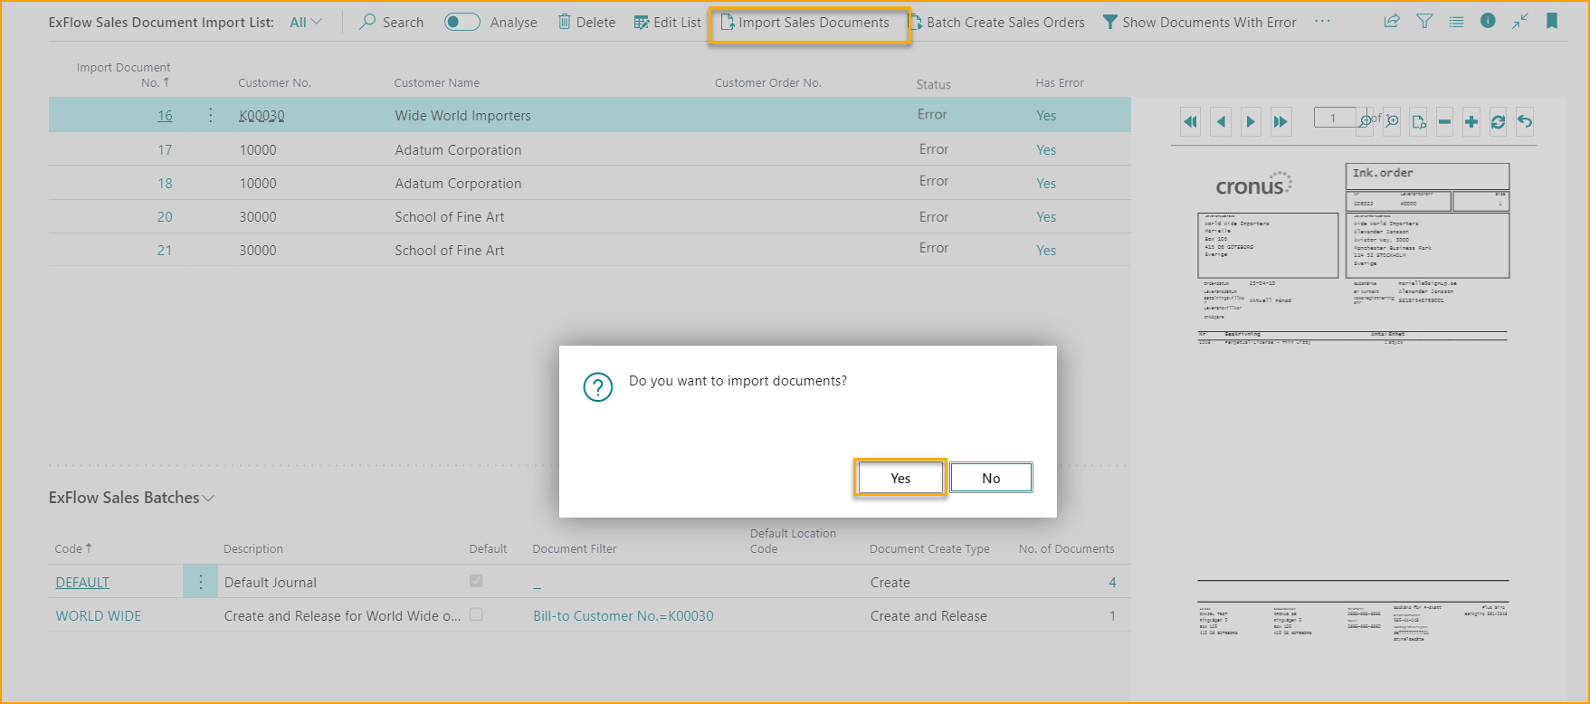
Task: Open the All view dropdown
Action: [x=306, y=22]
